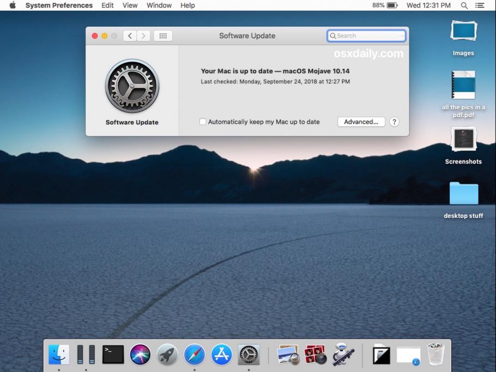This screenshot has height=372, width=496.
Task: Open the App Store from the Dock
Action: (221, 354)
